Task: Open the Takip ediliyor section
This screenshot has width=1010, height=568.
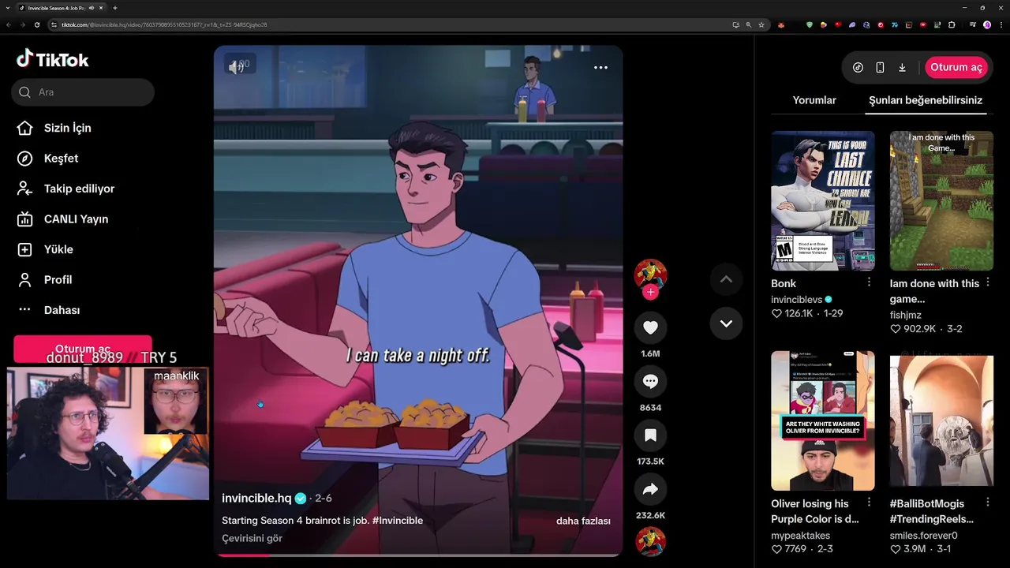Action: click(65, 189)
